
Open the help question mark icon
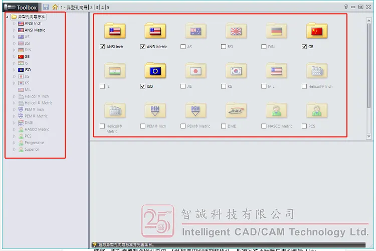pos(346,7)
